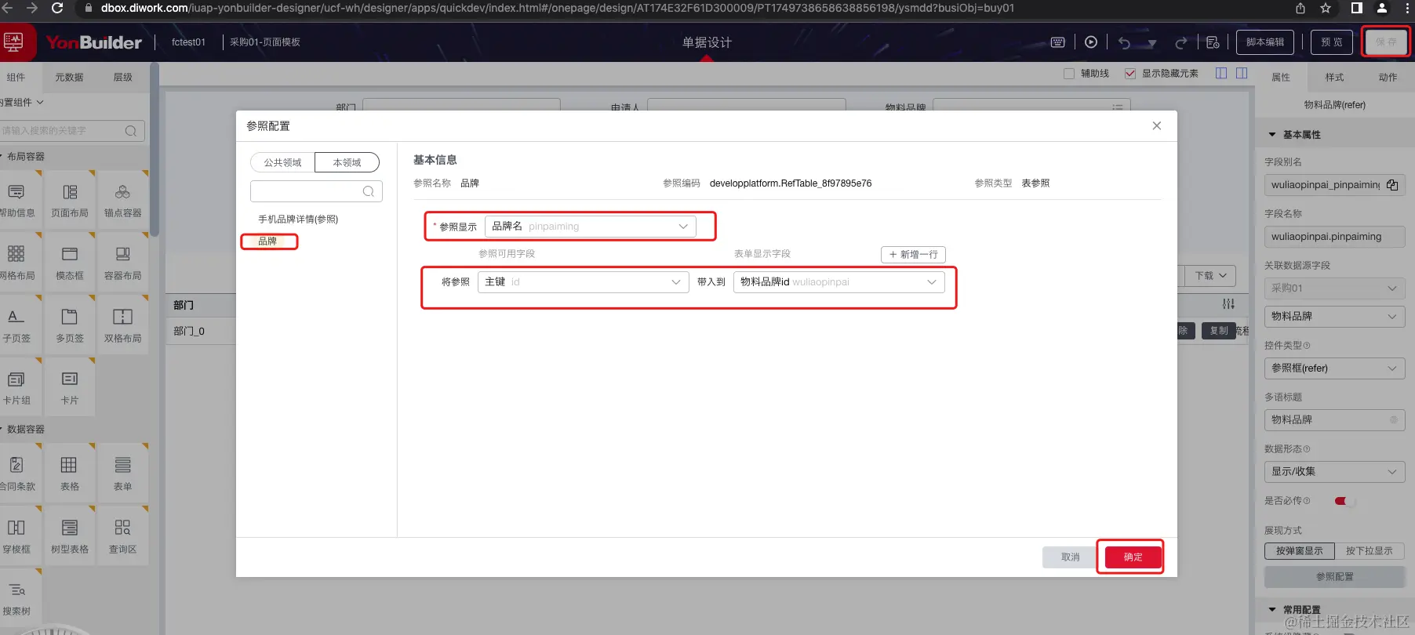Viewport: 1415px width, 635px height.
Task: Click the table column settings icon
Action: [x=1228, y=304]
